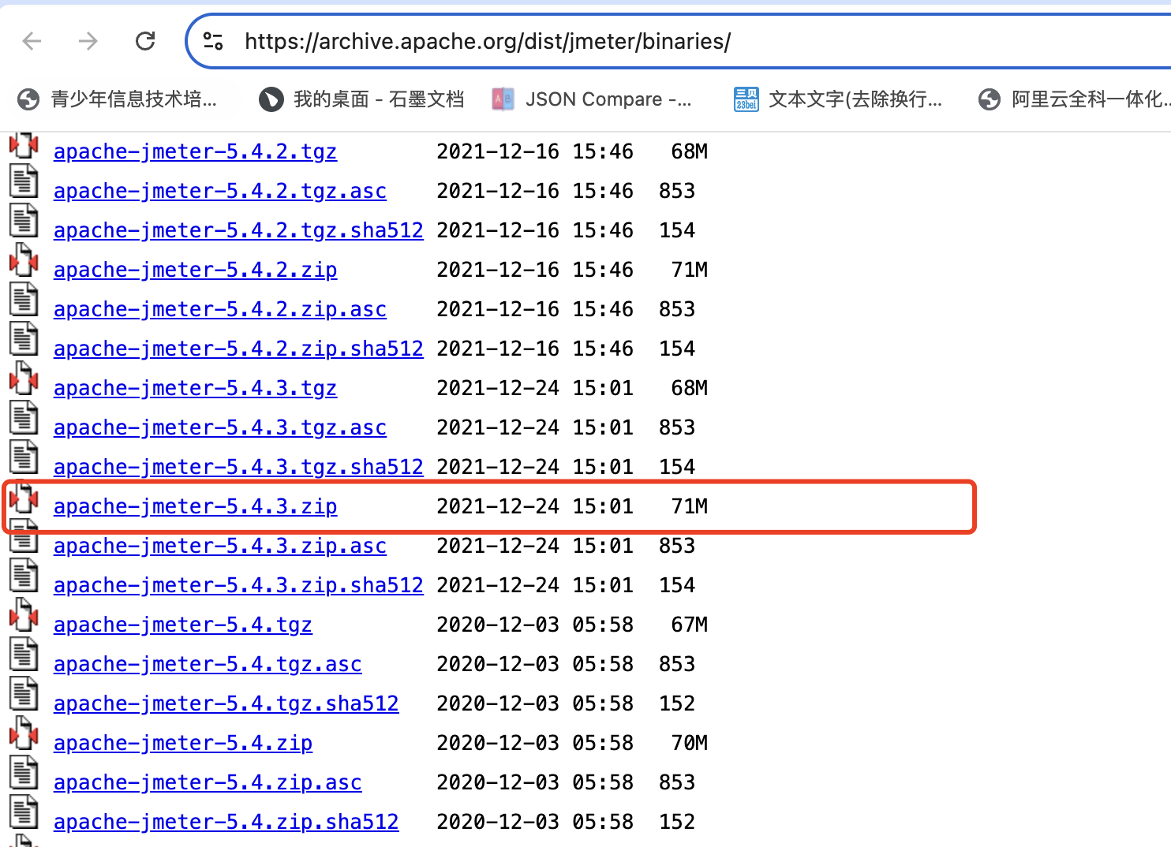The width and height of the screenshot is (1171, 847).
Task: Go back with the browser back arrow
Action: click(32, 41)
